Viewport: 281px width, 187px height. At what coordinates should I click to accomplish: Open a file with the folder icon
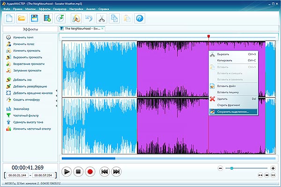click(22, 18)
